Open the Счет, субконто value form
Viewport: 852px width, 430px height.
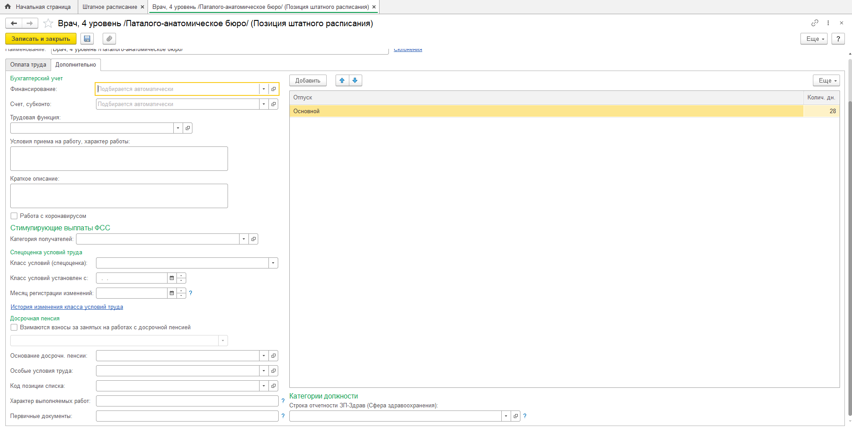(x=274, y=104)
